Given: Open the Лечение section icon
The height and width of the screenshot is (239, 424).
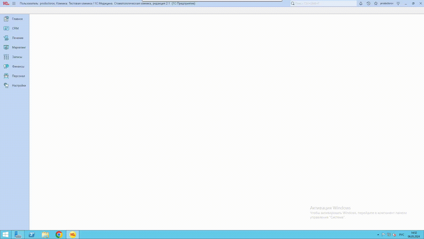Looking at the screenshot, I should 6,38.
